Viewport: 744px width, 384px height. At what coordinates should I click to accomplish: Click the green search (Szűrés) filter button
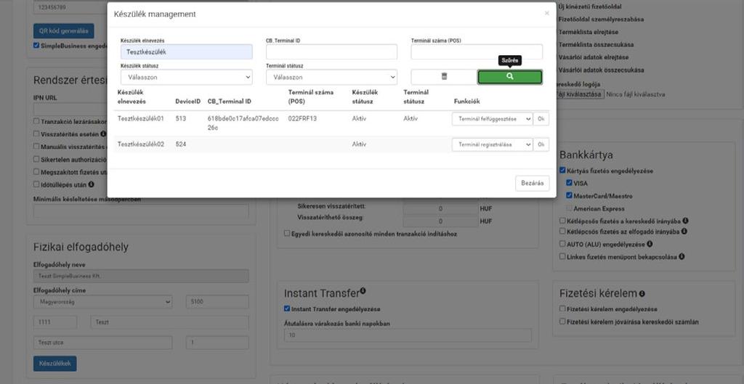tap(509, 77)
